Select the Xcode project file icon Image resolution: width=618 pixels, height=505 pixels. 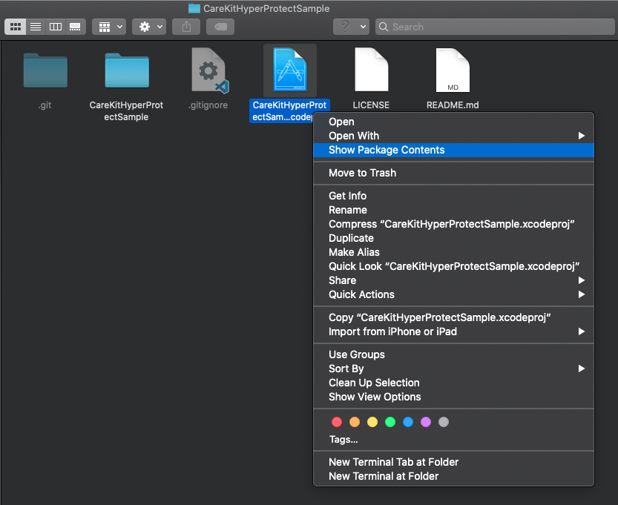pyautogui.click(x=289, y=70)
